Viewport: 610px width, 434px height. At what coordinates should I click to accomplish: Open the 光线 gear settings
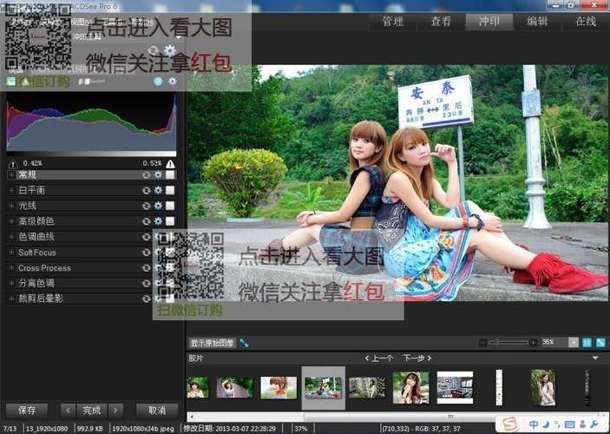[158, 206]
